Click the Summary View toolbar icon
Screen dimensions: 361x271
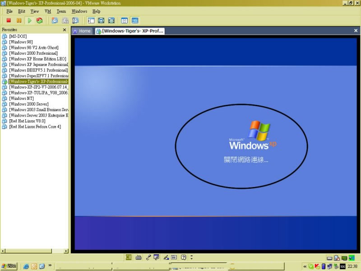point(125,20)
